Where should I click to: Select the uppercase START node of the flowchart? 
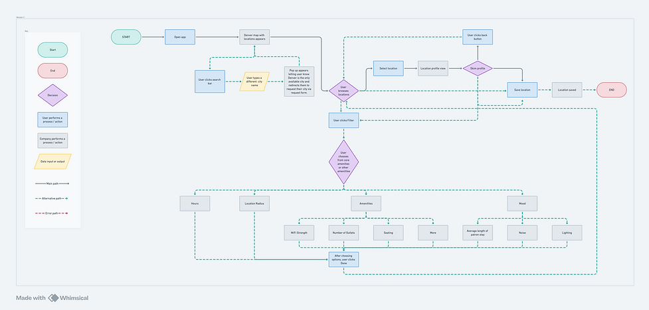(126, 36)
